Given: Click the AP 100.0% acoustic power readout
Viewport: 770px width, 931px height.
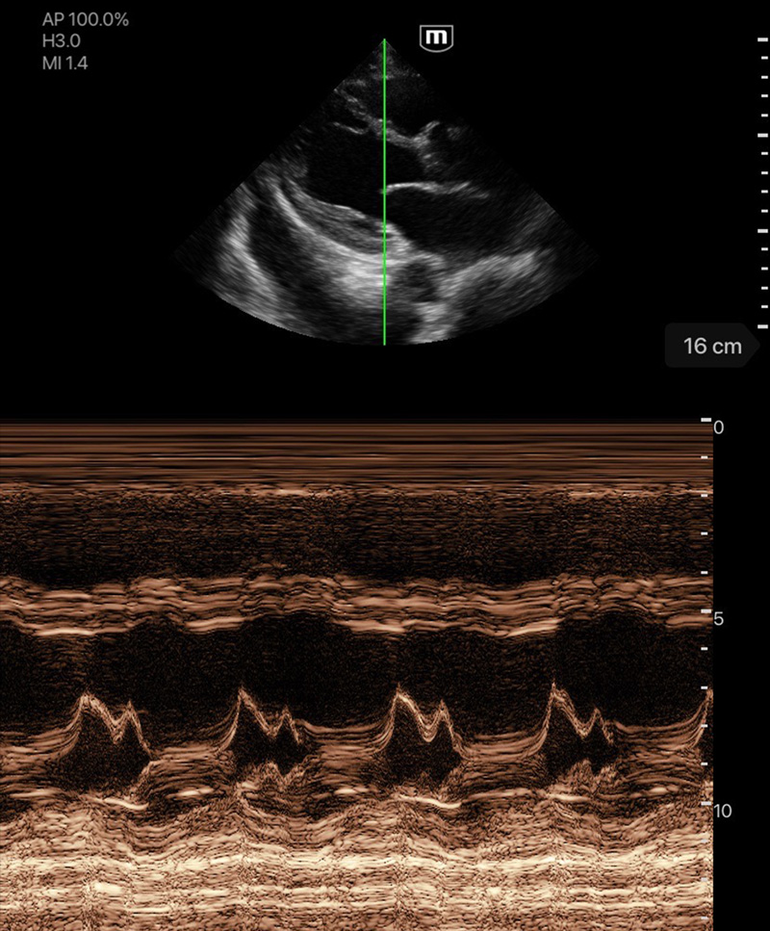Looking at the screenshot, I should tap(86, 19).
